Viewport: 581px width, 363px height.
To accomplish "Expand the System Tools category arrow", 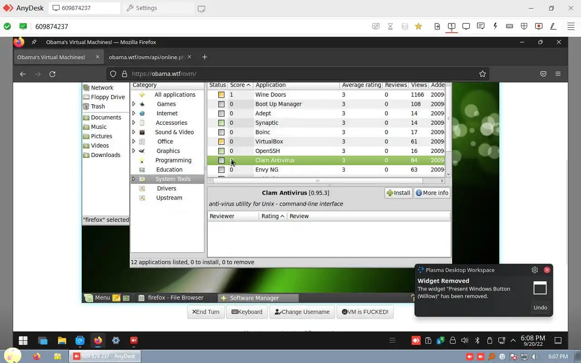I will click(x=134, y=179).
